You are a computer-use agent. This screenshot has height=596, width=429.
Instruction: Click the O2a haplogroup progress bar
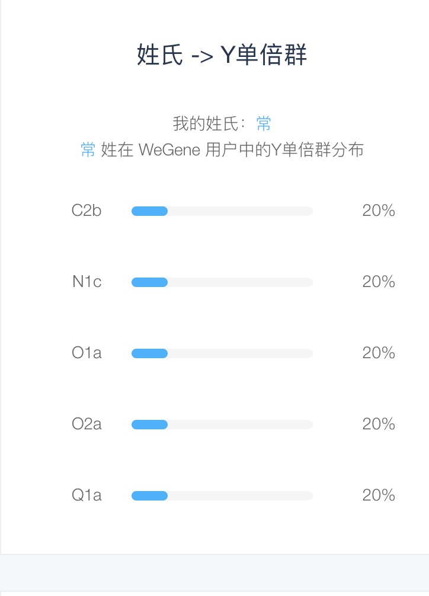(x=222, y=424)
